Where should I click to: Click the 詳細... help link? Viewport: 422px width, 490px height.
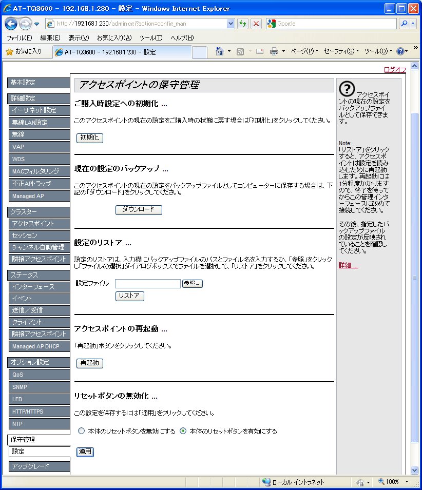tap(348, 266)
